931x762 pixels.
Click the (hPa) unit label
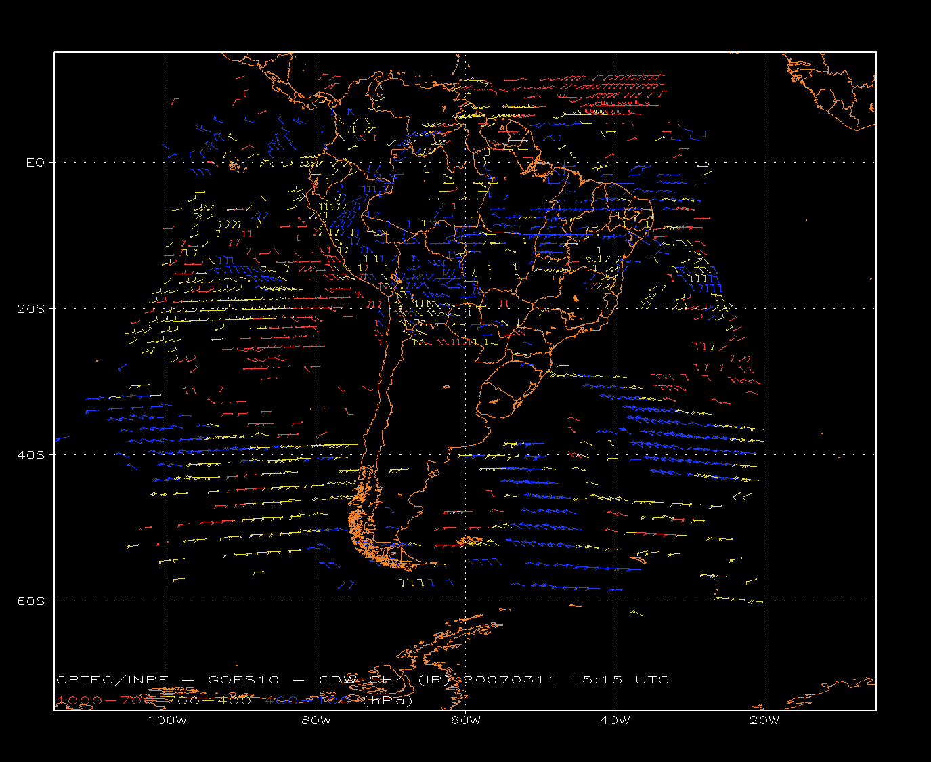[x=387, y=701]
